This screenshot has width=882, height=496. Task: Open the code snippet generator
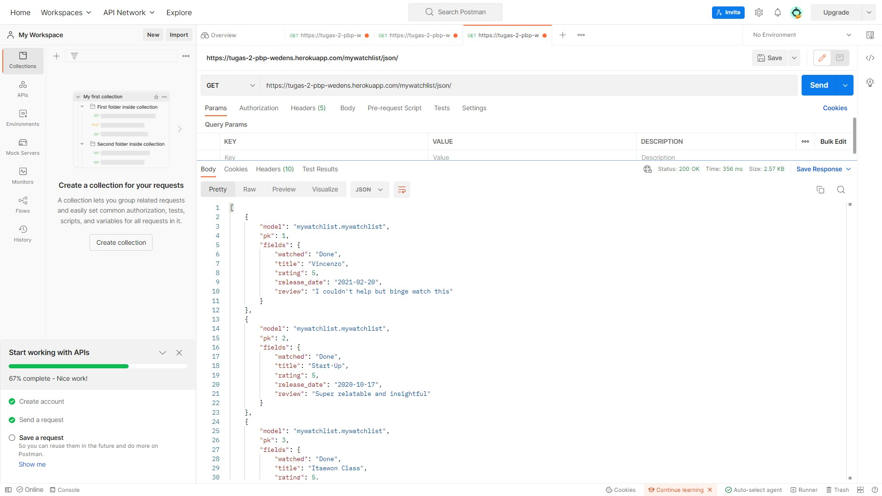871,58
